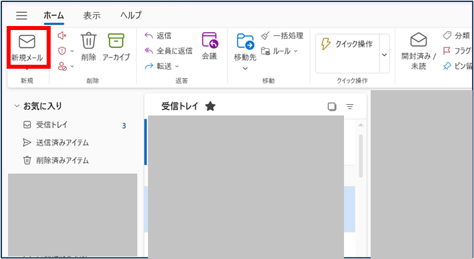
Task: Expand the ルール dropdown arrow
Action: [295, 51]
